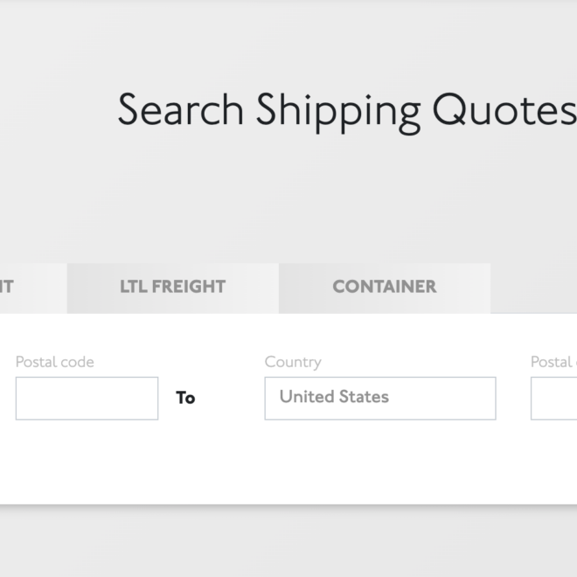This screenshot has height=577, width=577.
Task: Click the origin Postal code input field
Action: [x=87, y=398]
